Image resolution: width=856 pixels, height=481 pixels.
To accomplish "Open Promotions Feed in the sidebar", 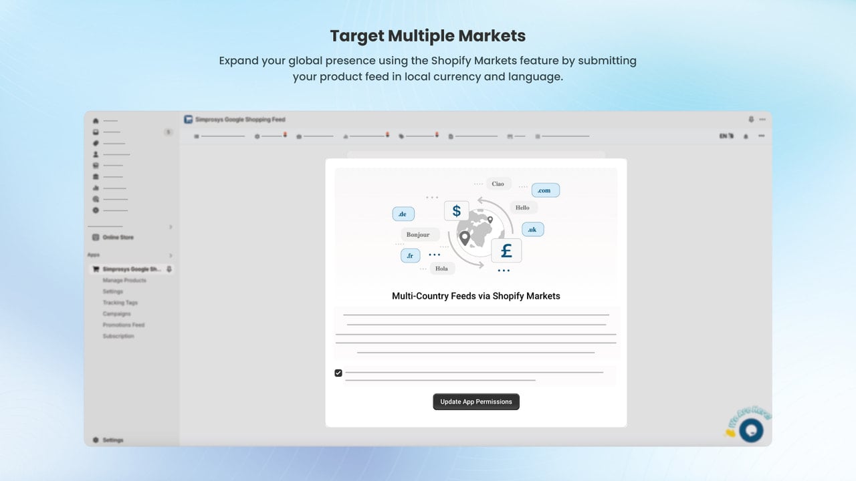I will [124, 325].
